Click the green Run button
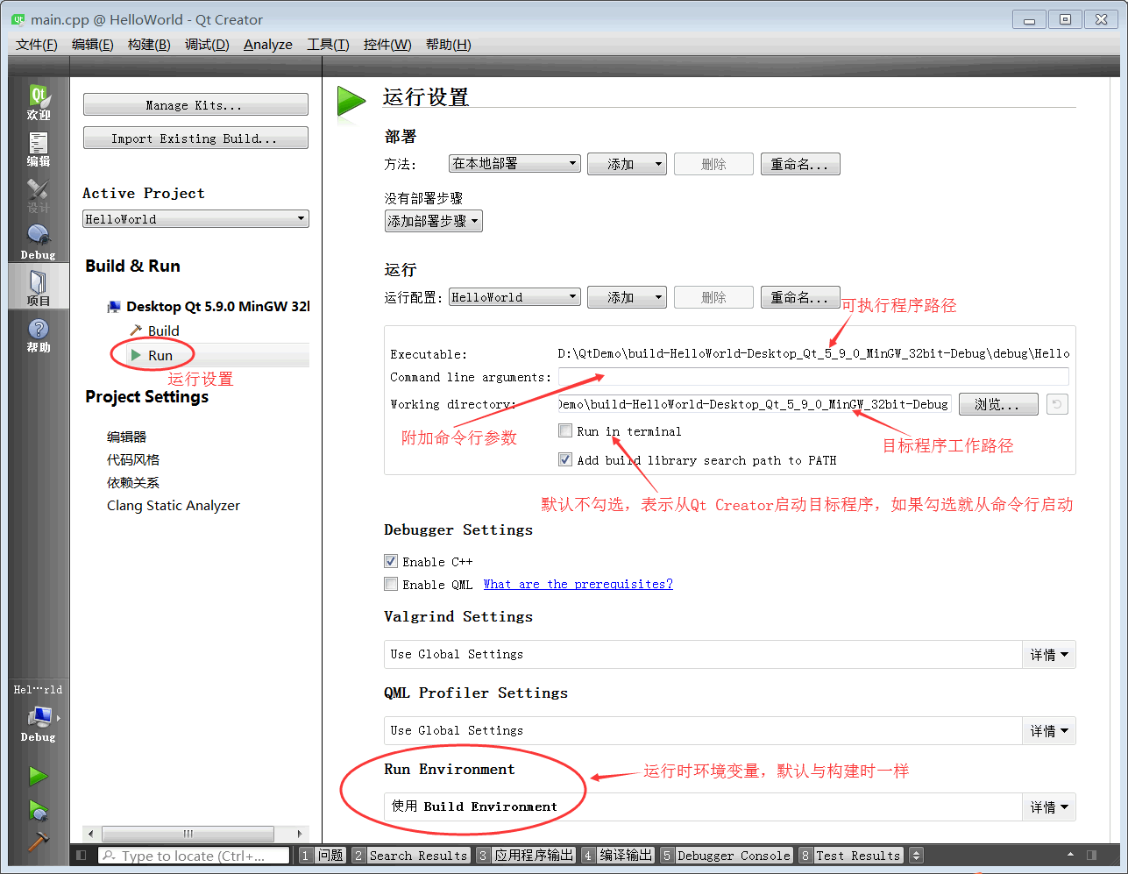The width and height of the screenshot is (1128, 874). [x=38, y=776]
